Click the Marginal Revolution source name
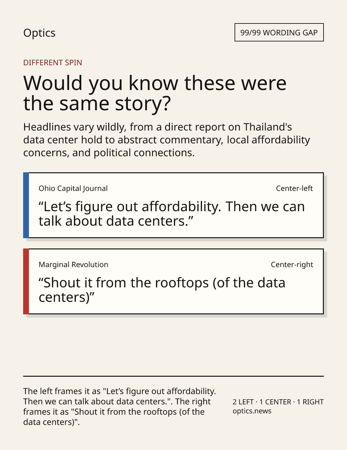347x450 pixels. pyautogui.click(x=73, y=265)
